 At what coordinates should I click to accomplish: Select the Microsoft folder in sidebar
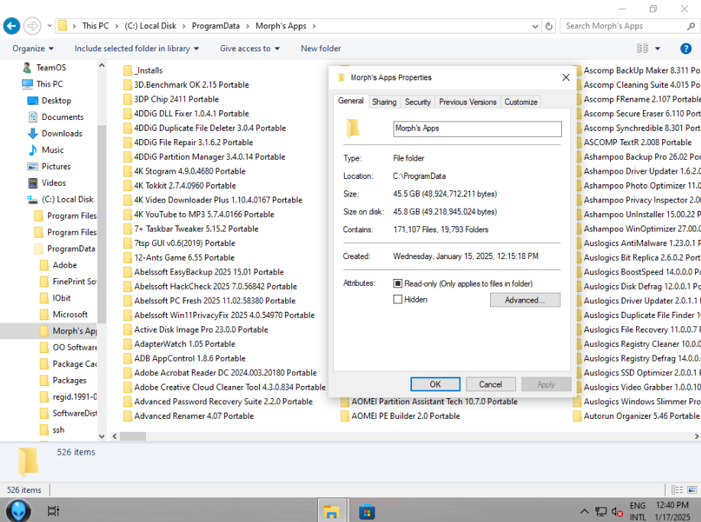pyautogui.click(x=70, y=315)
